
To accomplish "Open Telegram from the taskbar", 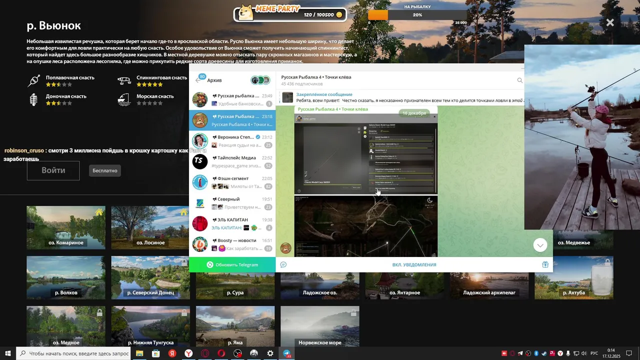I will click(x=287, y=353).
